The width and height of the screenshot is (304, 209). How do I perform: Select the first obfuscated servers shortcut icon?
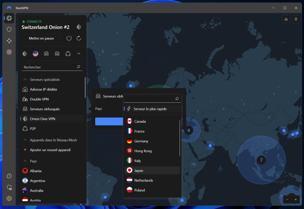point(46,54)
